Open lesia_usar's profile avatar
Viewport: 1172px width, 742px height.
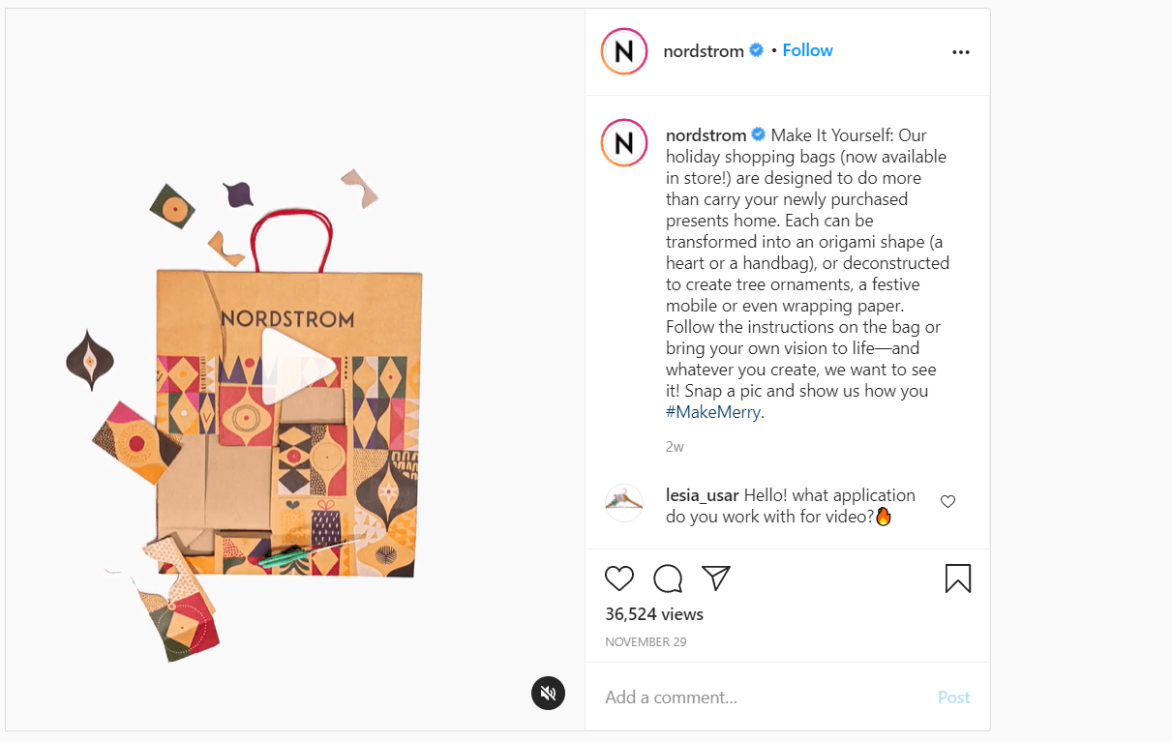[624, 502]
